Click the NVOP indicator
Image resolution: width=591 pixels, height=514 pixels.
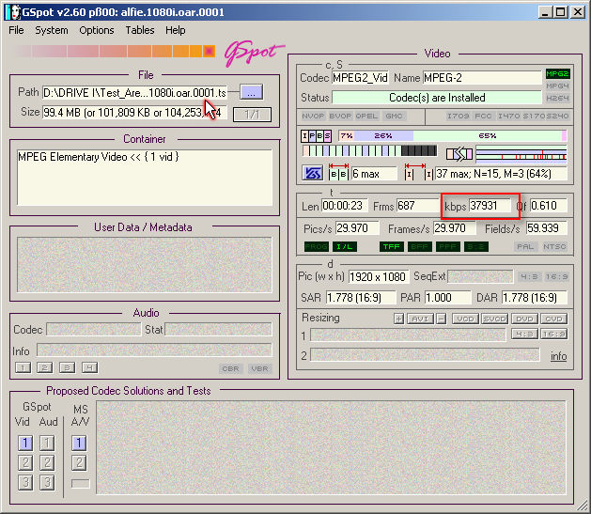[x=313, y=117]
